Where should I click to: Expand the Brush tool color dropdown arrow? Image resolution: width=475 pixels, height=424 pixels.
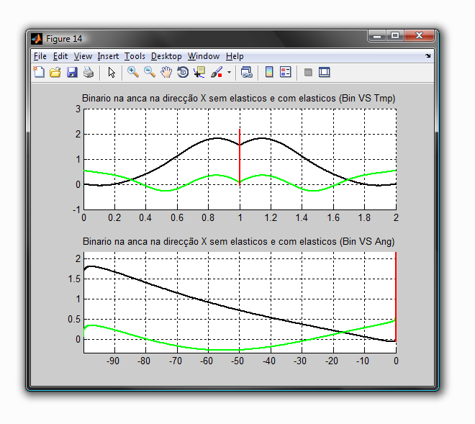230,72
